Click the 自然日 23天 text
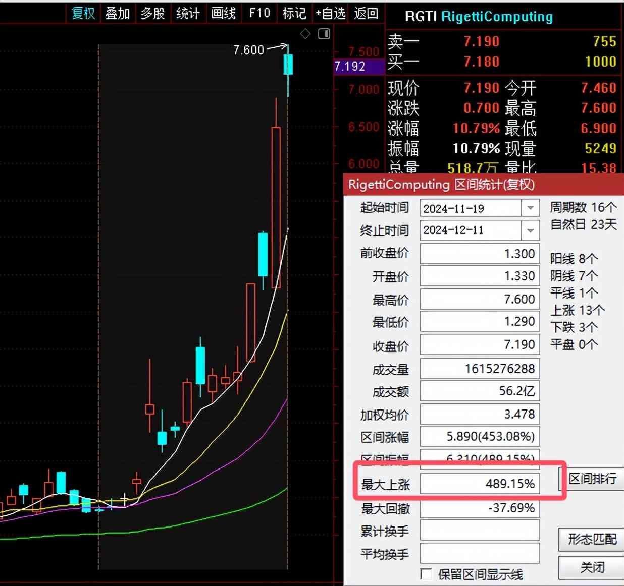This screenshot has width=624, height=586. (x=584, y=224)
